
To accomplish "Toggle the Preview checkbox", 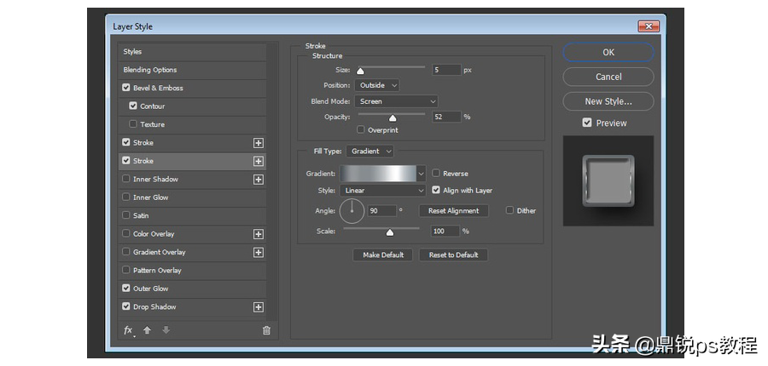I will (x=587, y=123).
